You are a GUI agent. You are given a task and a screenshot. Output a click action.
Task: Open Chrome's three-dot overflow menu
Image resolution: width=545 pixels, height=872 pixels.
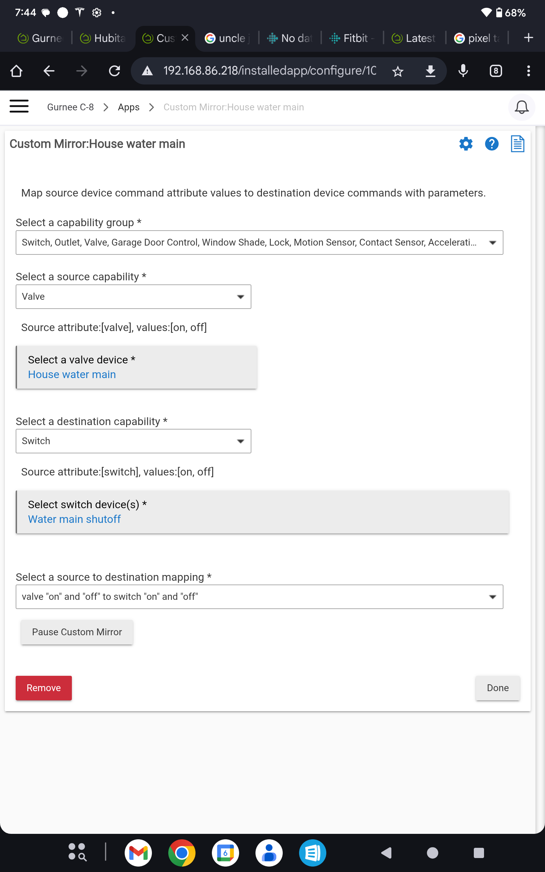coord(528,71)
